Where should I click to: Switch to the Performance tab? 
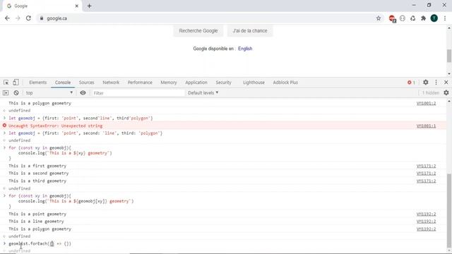point(140,83)
